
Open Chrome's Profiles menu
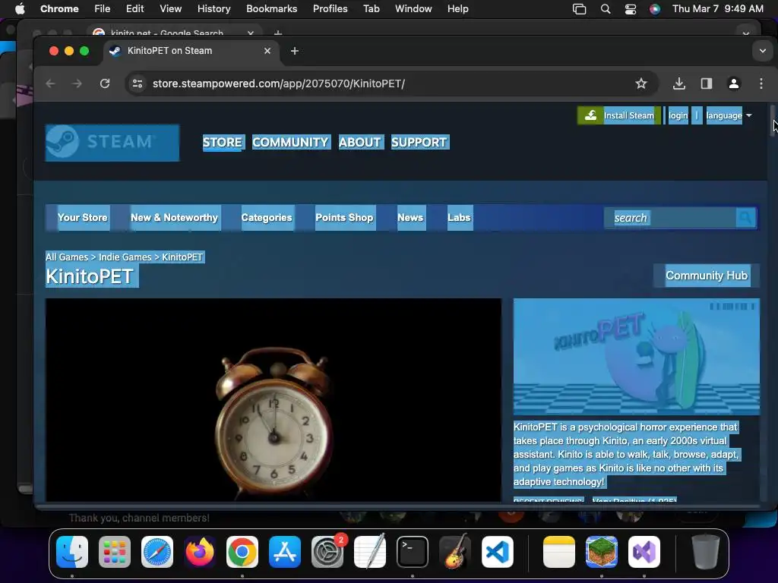click(x=330, y=9)
